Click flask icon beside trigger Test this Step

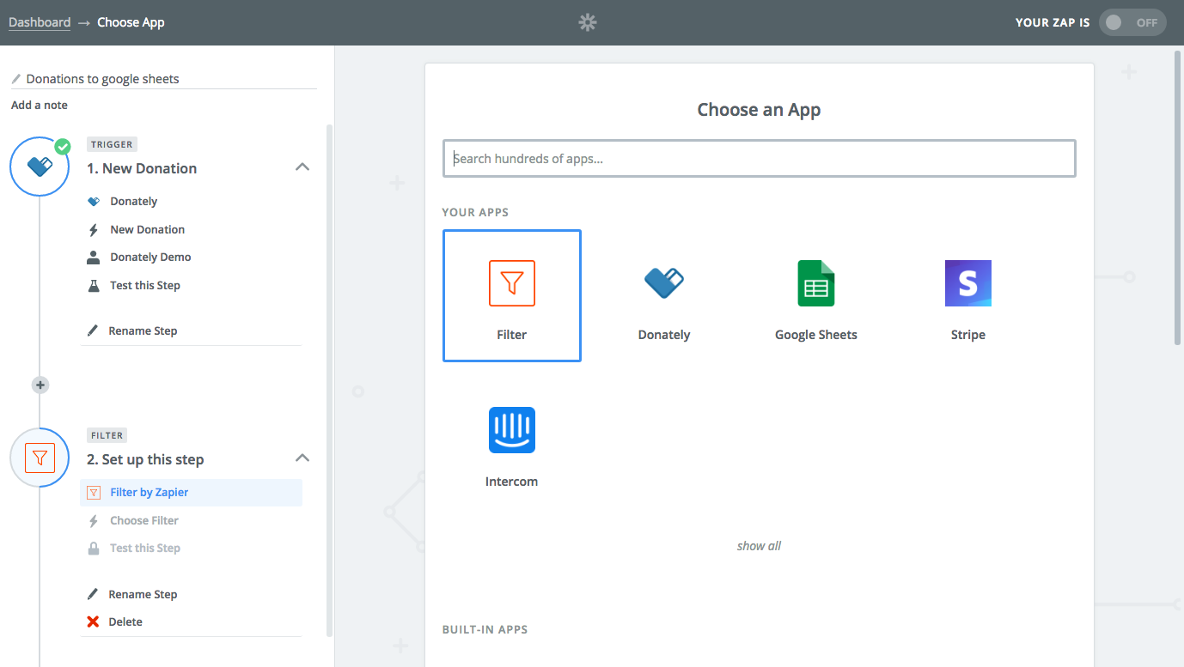pyautogui.click(x=94, y=285)
